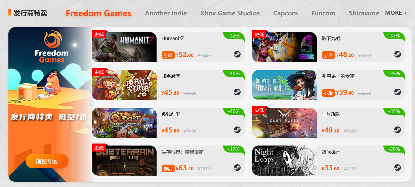The image size is (415, 187).
Task: Click the 券后 coupon tag on 影下九载
Action: click(328, 55)
